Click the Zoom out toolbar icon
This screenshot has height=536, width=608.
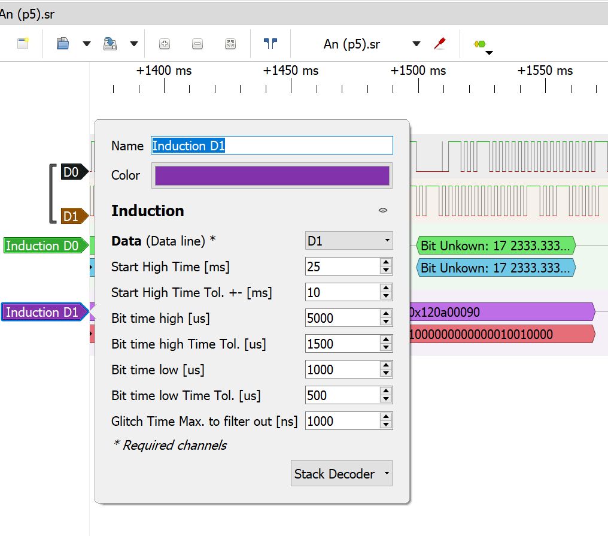pos(197,44)
